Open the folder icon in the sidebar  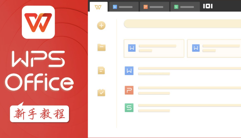101,47
